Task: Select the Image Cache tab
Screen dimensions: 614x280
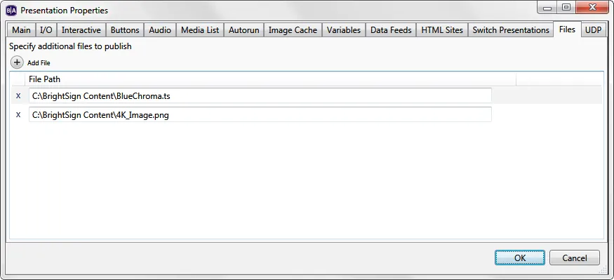Action: point(293,30)
